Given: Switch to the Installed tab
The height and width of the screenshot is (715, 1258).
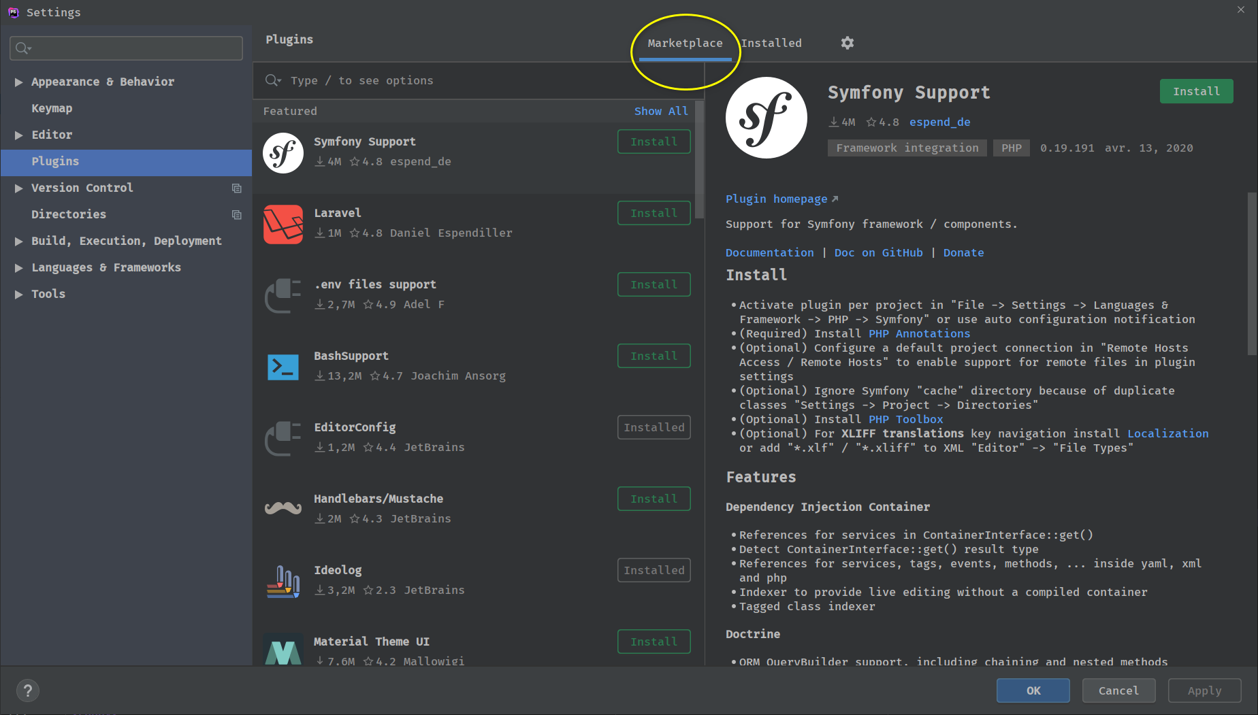Looking at the screenshot, I should tap(771, 43).
